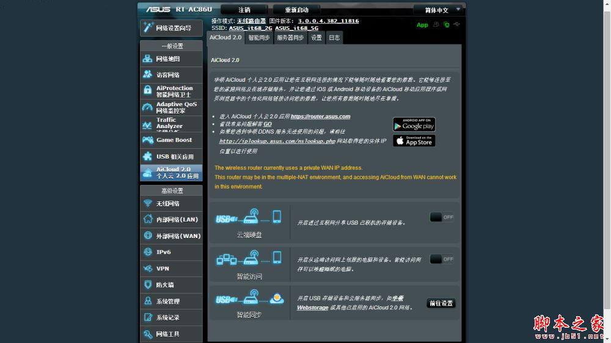This screenshot has height=343, width=611.
Task: Click the green App label in header
Action: click(x=422, y=25)
